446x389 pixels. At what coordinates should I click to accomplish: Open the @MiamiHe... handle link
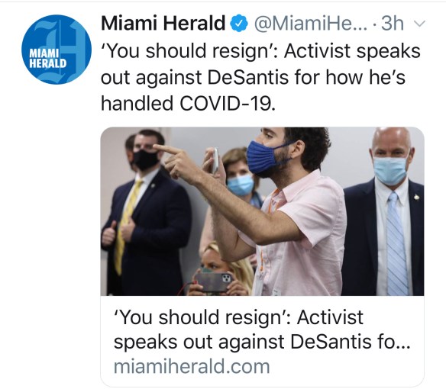[x=311, y=23]
